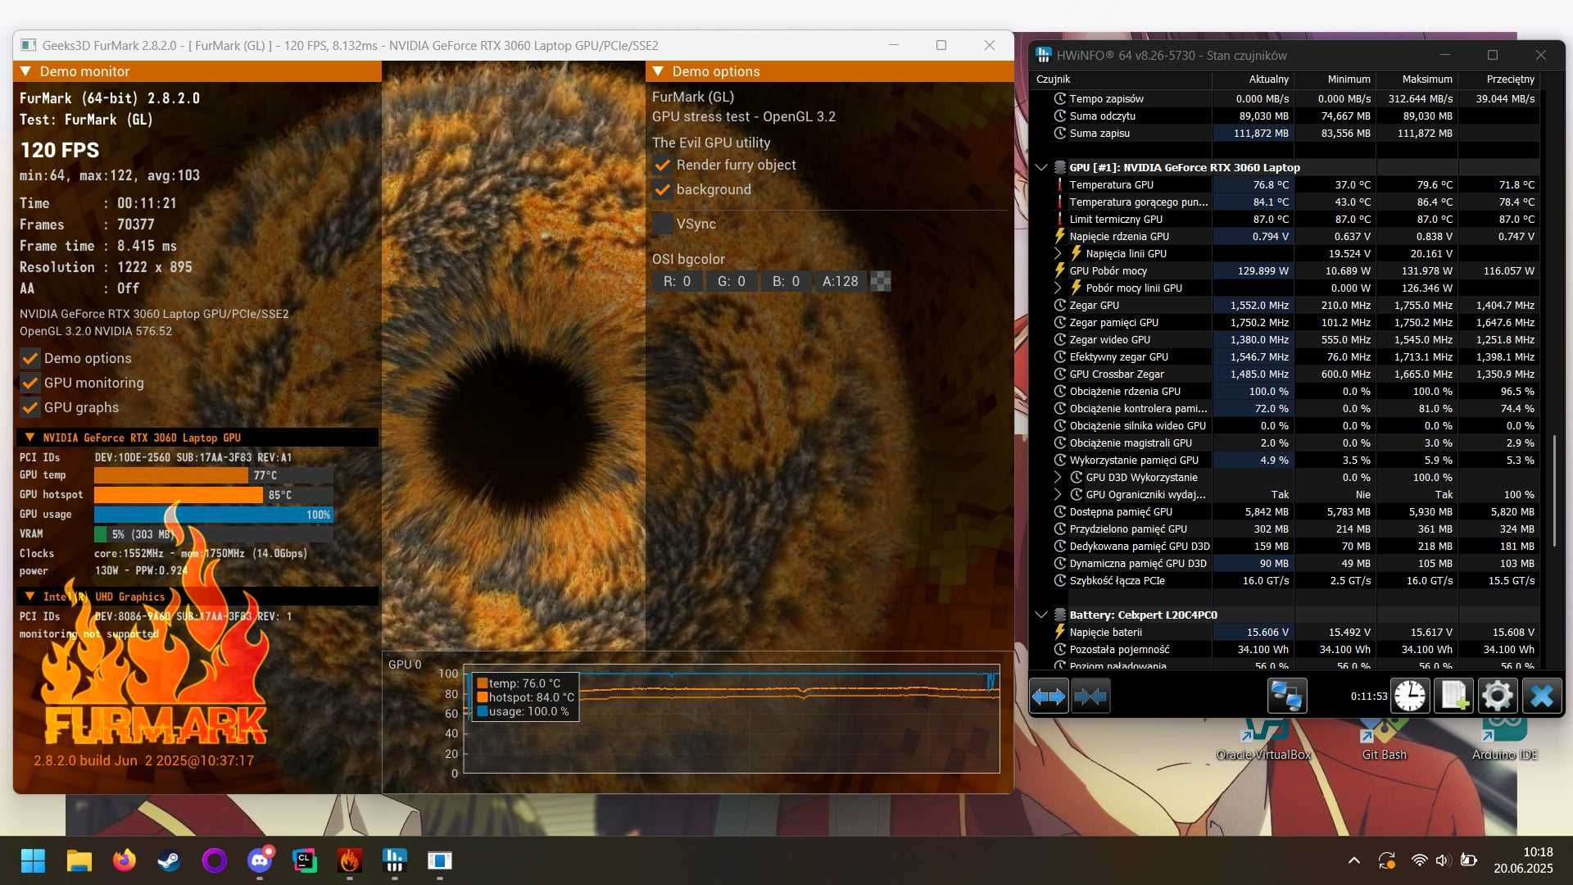Select Limit termiczny GPU row
This screenshot has height=885, width=1573.
point(1285,219)
